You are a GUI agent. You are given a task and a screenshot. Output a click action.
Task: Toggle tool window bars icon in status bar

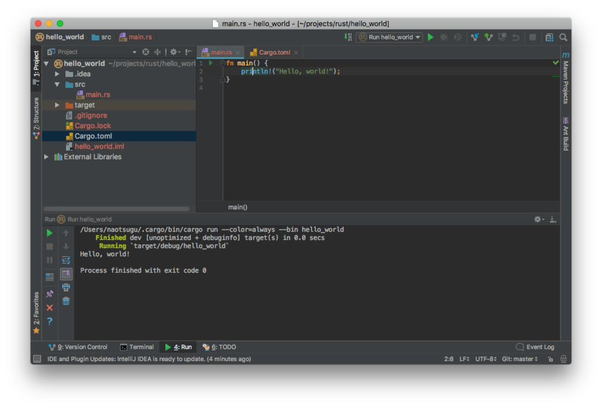click(37, 359)
